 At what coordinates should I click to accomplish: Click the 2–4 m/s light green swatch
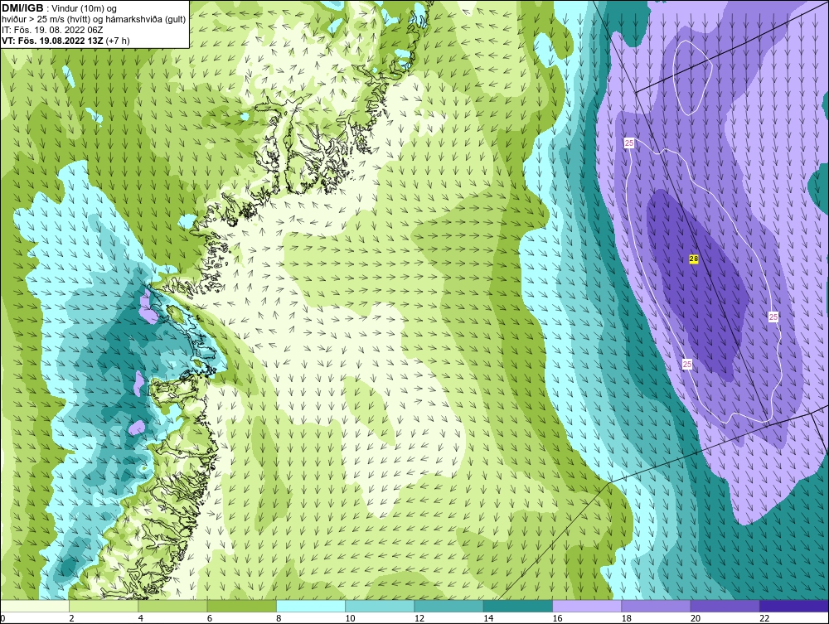(x=104, y=606)
